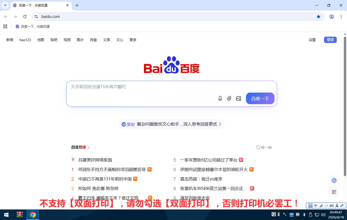Click the page vertical scrollbar
Image resolution: width=347 pixels, height=220 pixels.
[345, 106]
